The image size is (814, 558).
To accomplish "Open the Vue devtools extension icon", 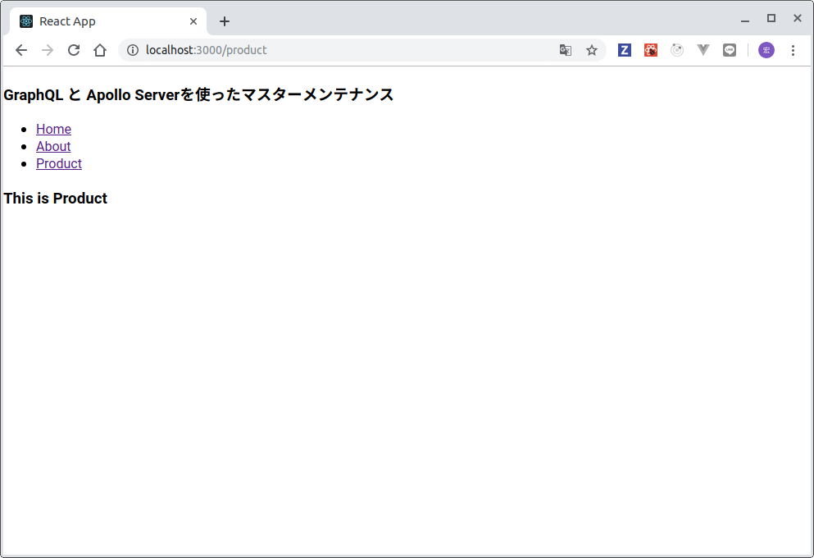I will (703, 50).
